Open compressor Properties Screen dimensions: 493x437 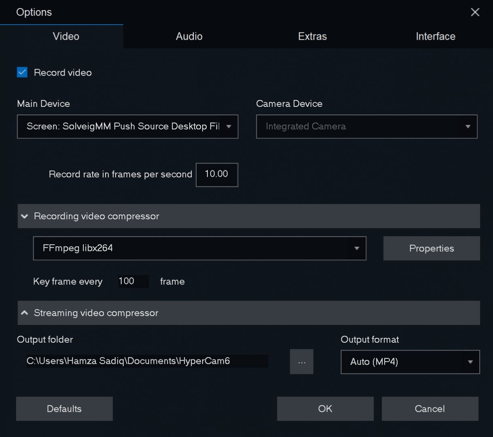tap(432, 248)
